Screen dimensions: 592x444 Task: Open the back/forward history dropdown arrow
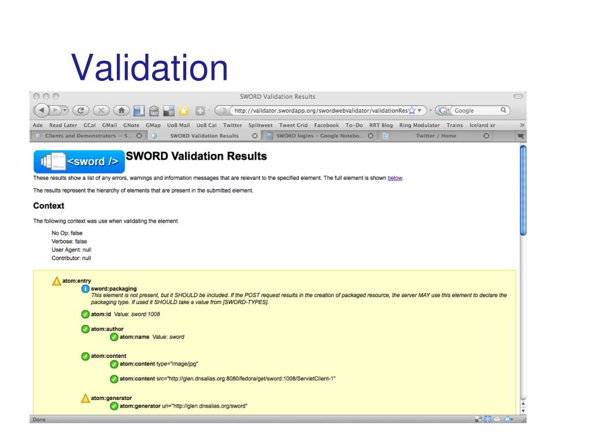[65, 110]
